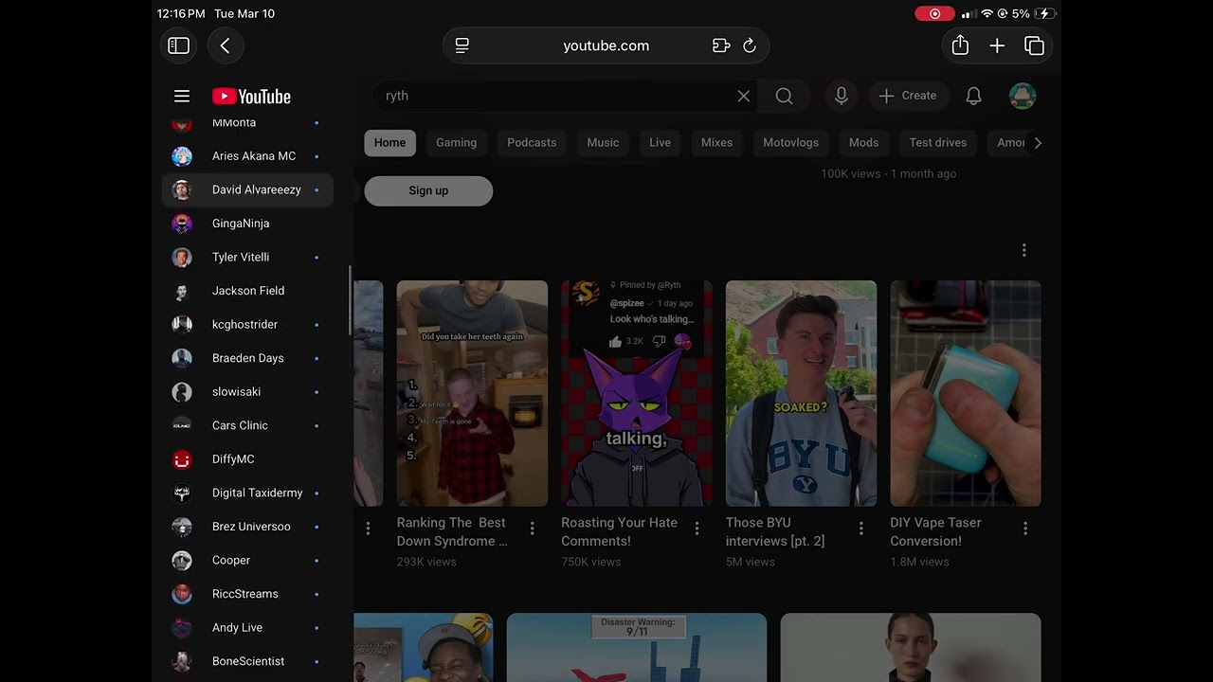Go back with the browser back arrow
This screenshot has height=682, width=1213.
coord(226,45)
